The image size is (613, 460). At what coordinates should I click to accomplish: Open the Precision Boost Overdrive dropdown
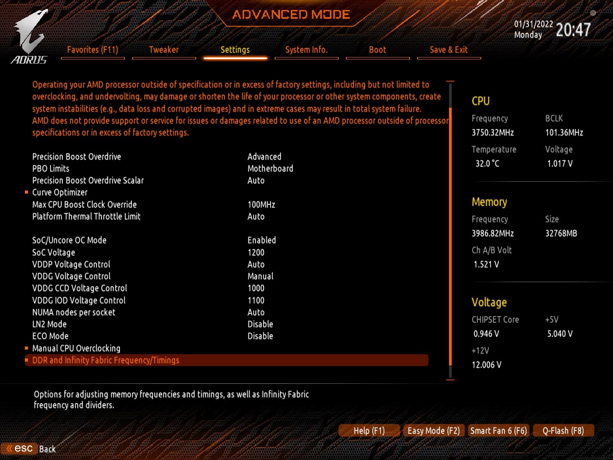[x=264, y=156]
